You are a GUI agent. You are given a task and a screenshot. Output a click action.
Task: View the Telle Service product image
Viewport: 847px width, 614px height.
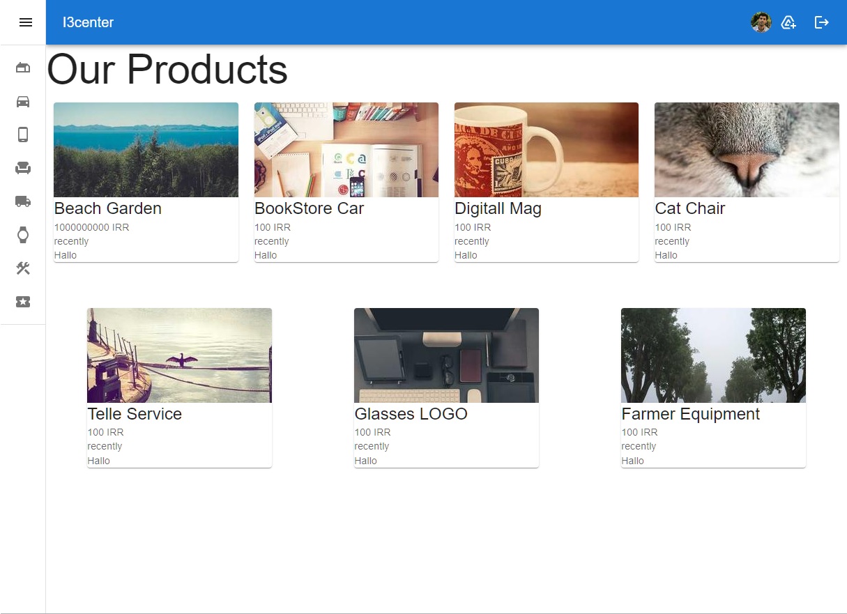[x=179, y=355]
